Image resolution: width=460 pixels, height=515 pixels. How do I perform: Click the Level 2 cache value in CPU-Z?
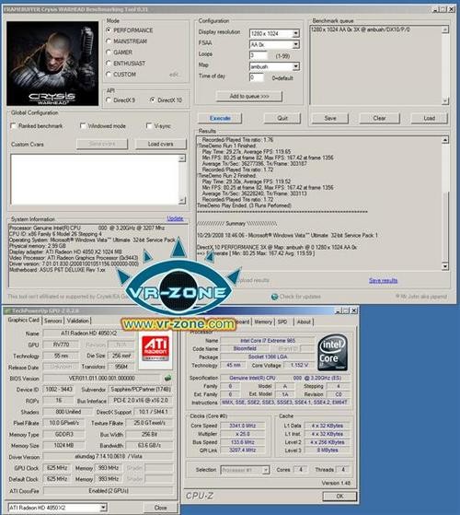click(x=328, y=442)
